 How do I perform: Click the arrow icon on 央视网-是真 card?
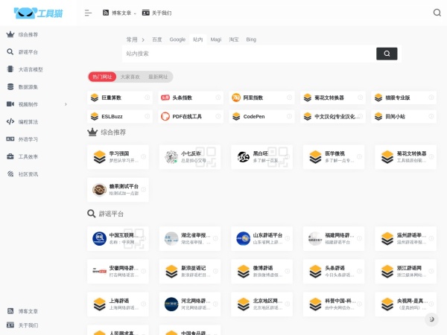pyautogui.click(x=431, y=304)
